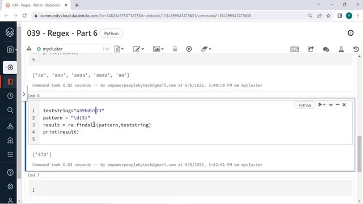This screenshot has height=204, width=363.
Task: Close the 039 - Regex browser tab
Action: coord(66,5)
